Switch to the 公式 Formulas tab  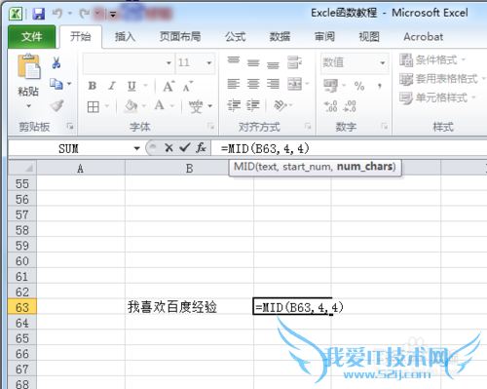(x=236, y=37)
